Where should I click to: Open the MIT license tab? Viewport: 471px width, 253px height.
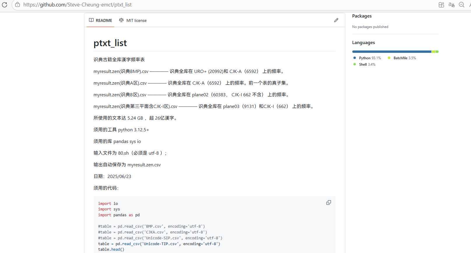[x=133, y=20]
